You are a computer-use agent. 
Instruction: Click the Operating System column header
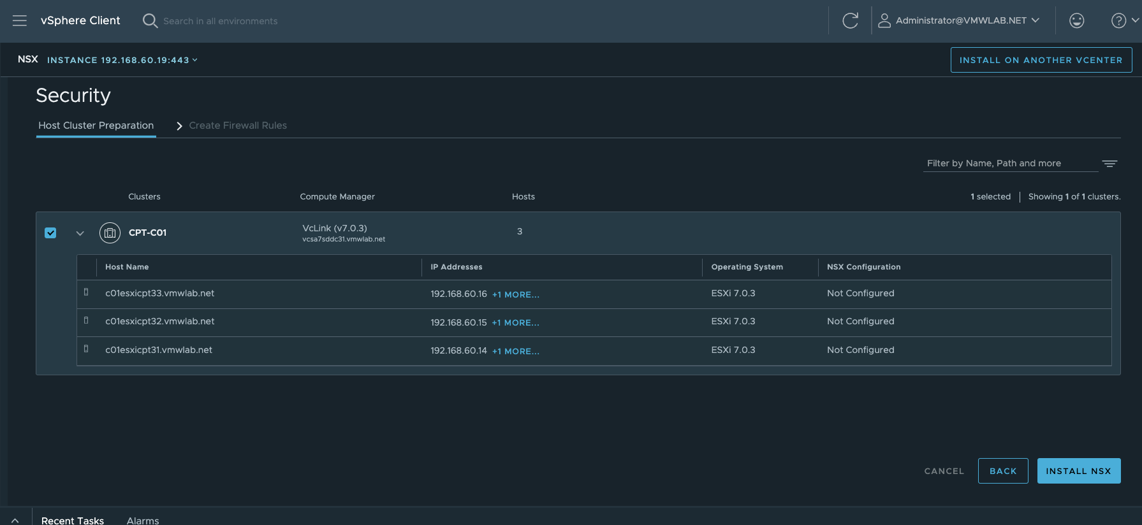(747, 267)
